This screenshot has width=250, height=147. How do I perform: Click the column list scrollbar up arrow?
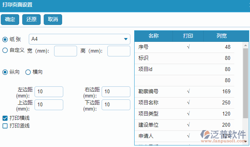[245, 45]
